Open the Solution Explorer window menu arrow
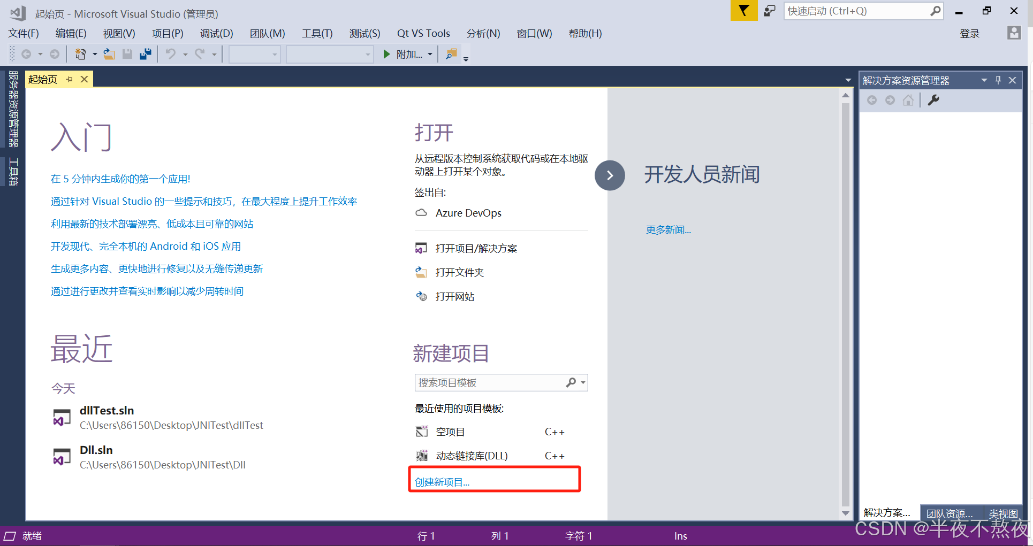The image size is (1033, 546). (x=984, y=80)
